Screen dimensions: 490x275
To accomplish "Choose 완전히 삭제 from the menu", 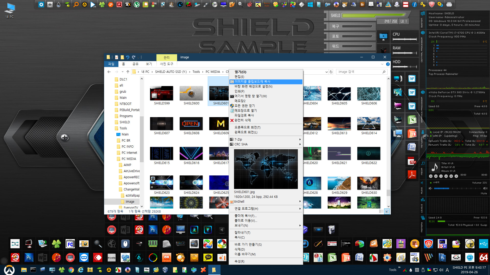I will click(266, 120).
